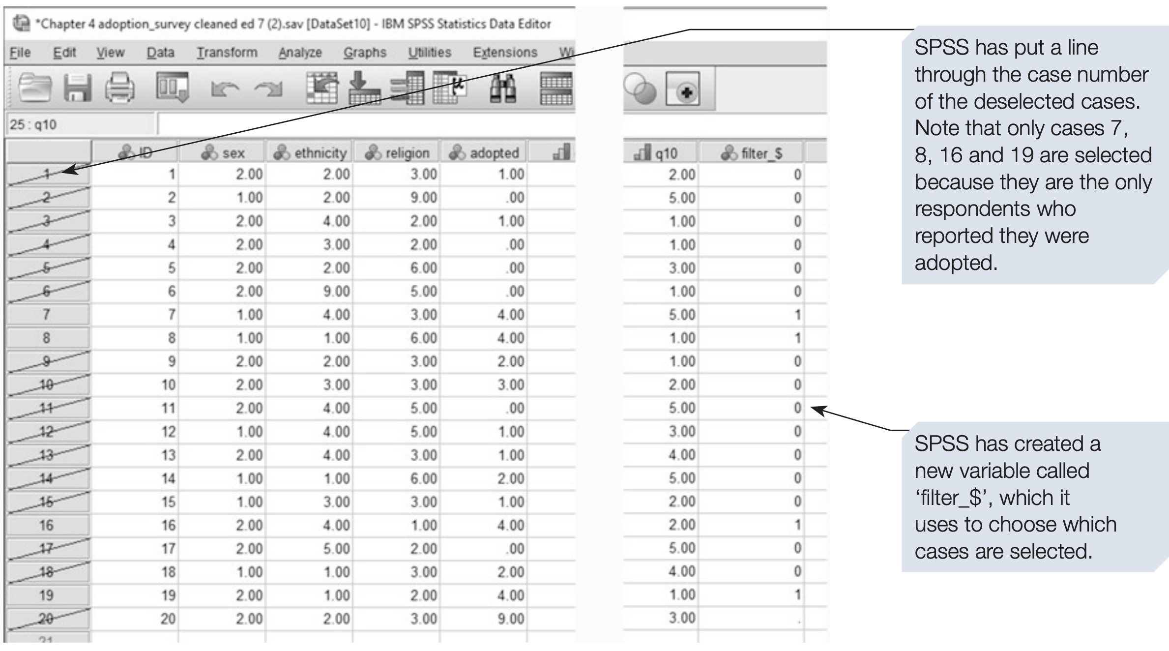Screen dimensions: 1169x651
Task: Open the Transform menu
Action: (x=227, y=52)
